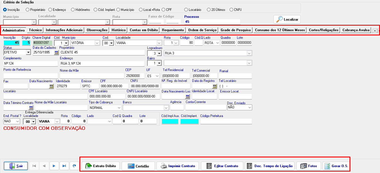The image size is (380, 173).
Task: Open the Extrato Débito report
Action: point(102,166)
